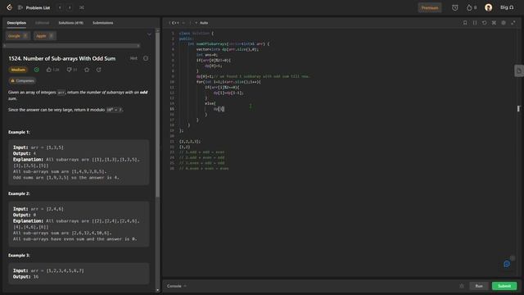
Task: Go to the next problem arrow
Action: coord(70,7)
